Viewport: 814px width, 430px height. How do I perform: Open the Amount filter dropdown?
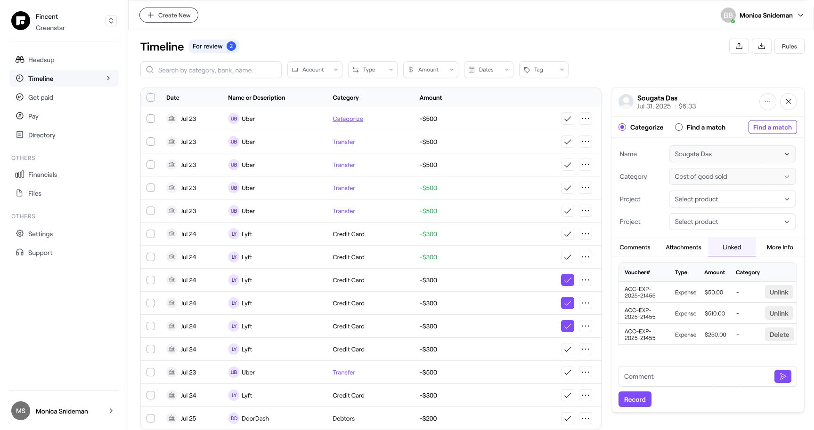click(431, 70)
